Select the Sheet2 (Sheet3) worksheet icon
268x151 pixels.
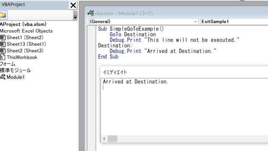[x=3, y=51]
